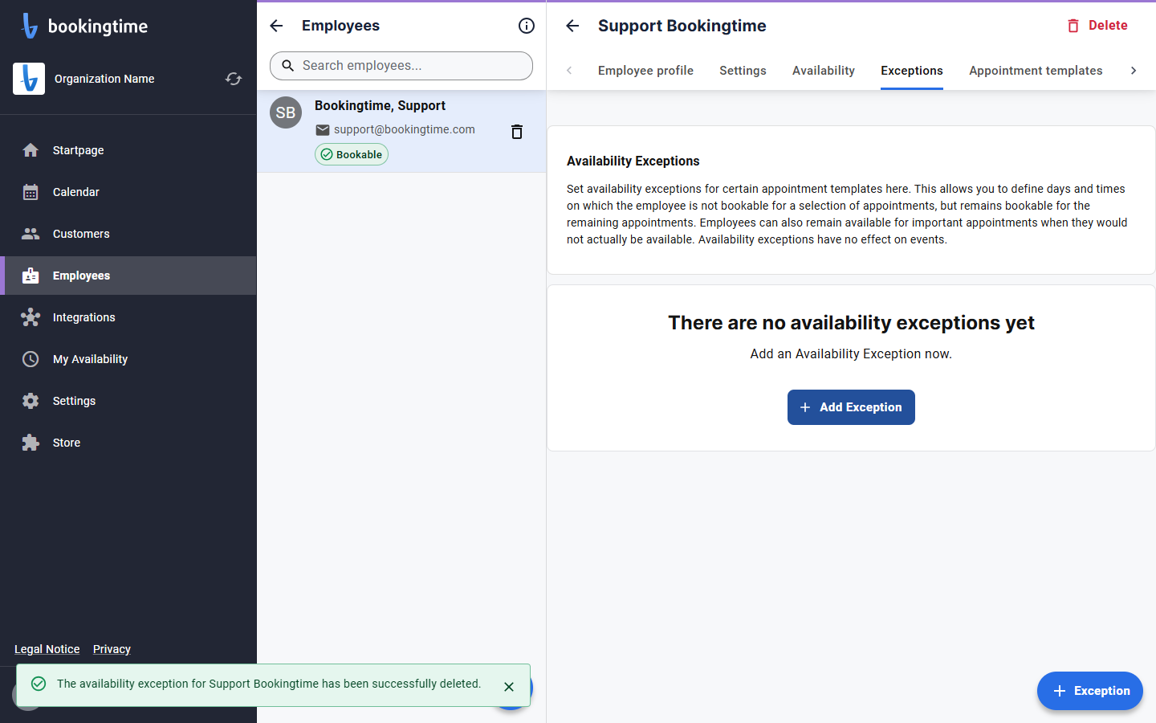Open the Employee profile tab
1156x723 pixels.
(x=645, y=71)
